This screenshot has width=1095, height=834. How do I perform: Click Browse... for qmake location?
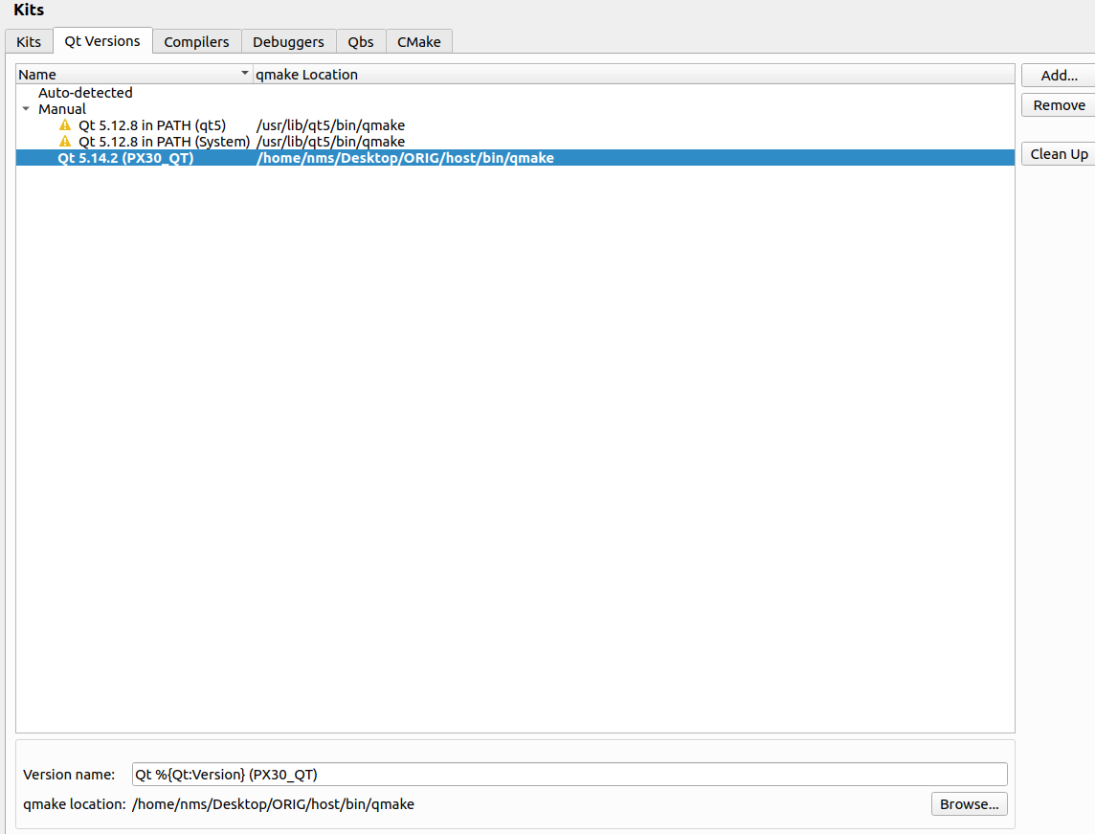coord(969,804)
